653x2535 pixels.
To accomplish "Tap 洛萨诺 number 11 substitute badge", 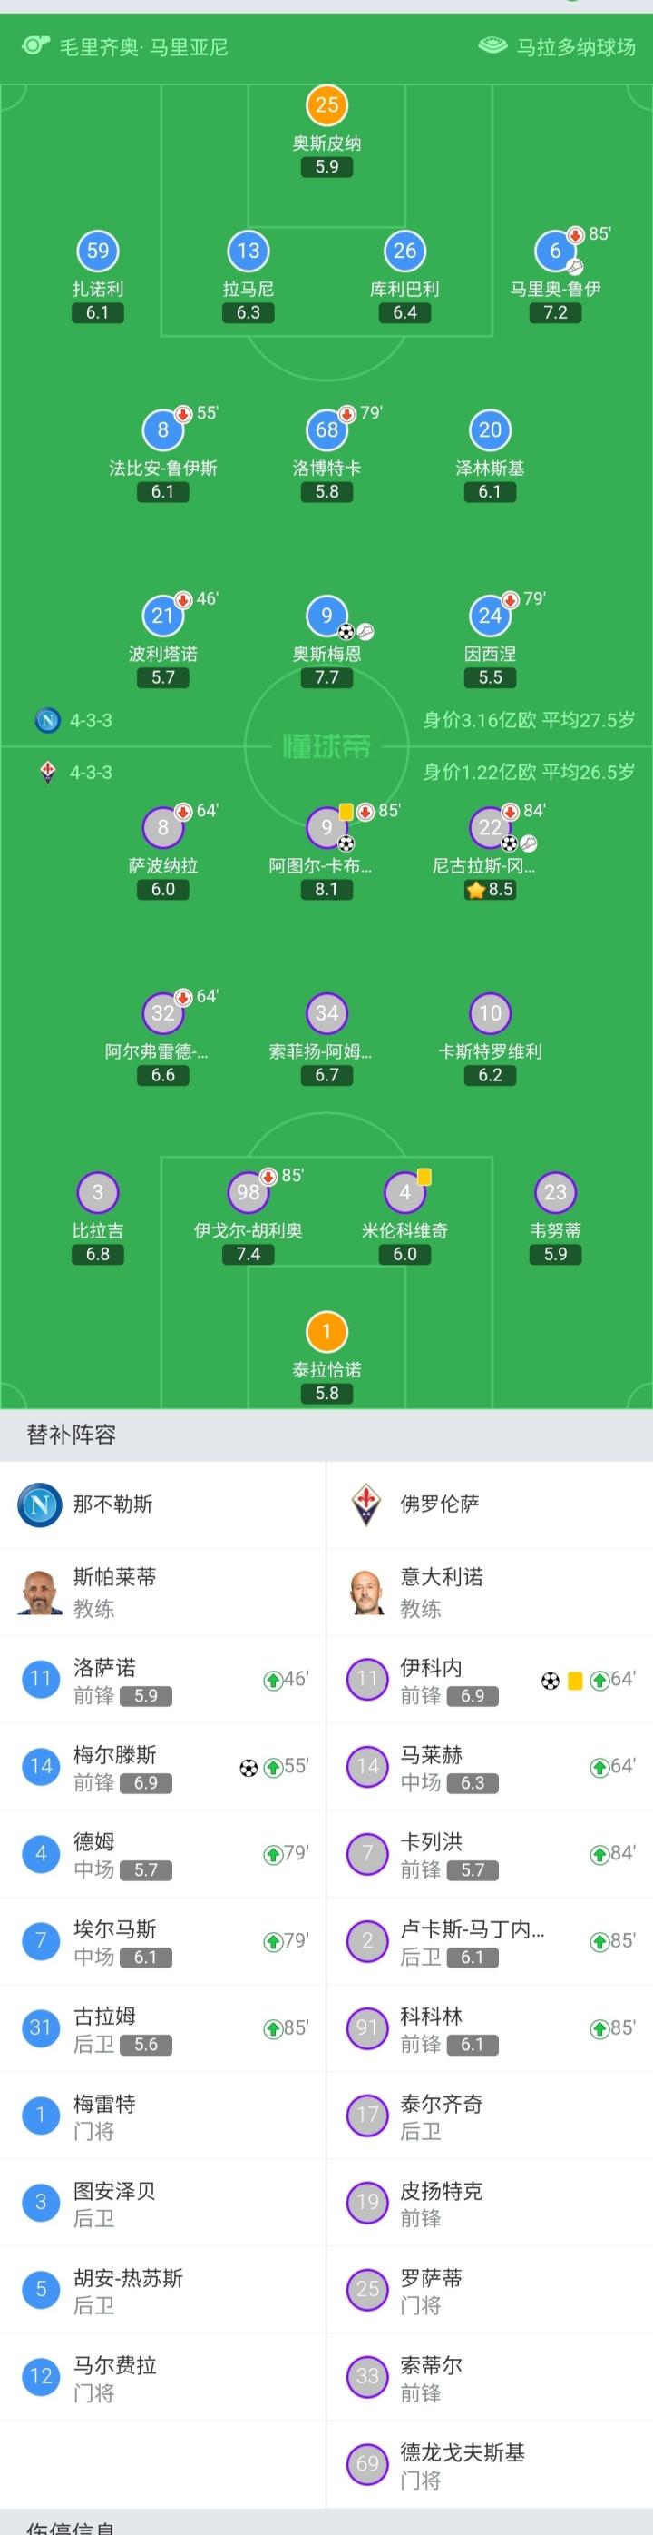I will click(x=40, y=1680).
